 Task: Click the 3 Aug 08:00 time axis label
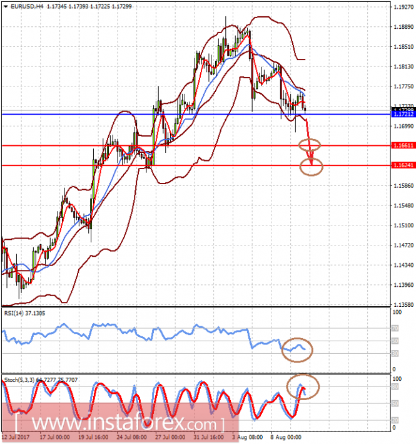pos(248,437)
